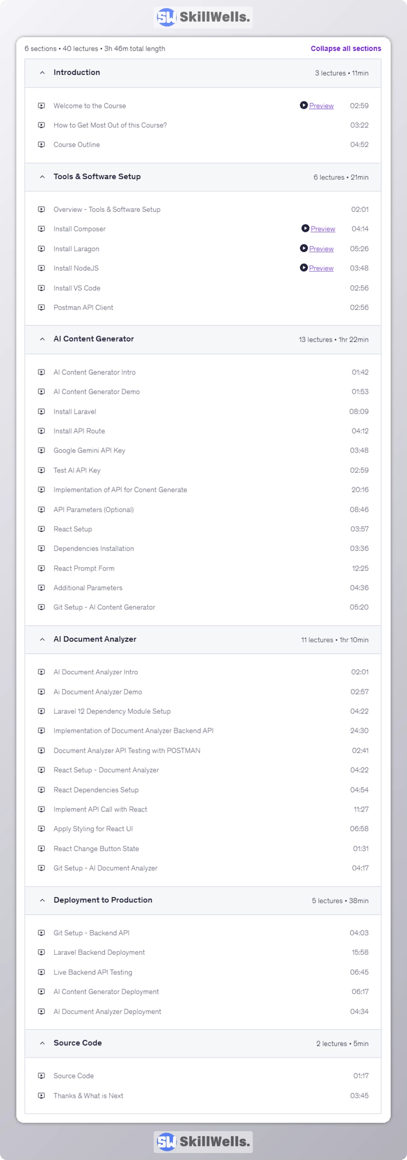This screenshot has height=1160, width=407.
Task: Open the Thanks & What is Next lecture
Action: point(88,1095)
